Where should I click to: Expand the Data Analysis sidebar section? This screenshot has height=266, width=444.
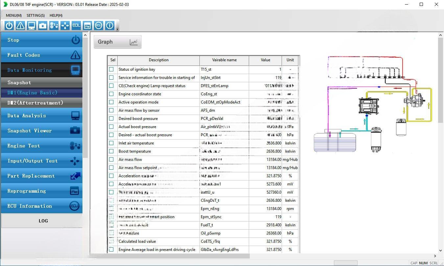tap(41, 116)
